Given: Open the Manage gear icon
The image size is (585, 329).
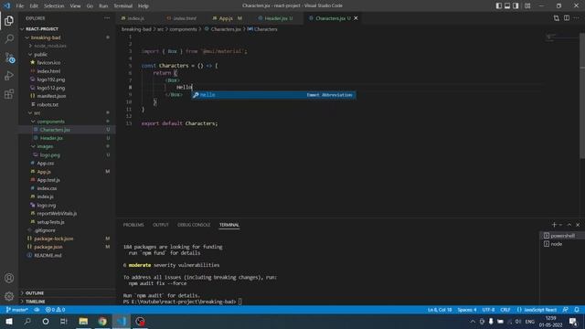Looking at the screenshot, I should pyautogui.click(x=9, y=296).
